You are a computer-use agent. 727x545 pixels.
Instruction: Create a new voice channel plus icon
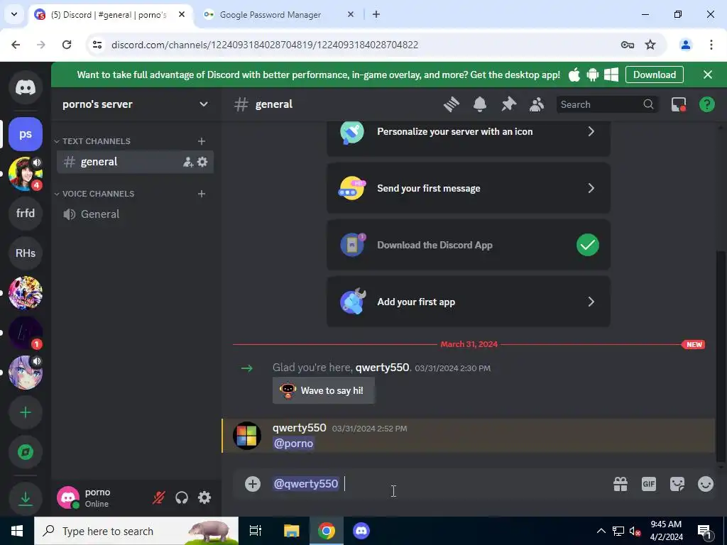(x=201, y=194)
